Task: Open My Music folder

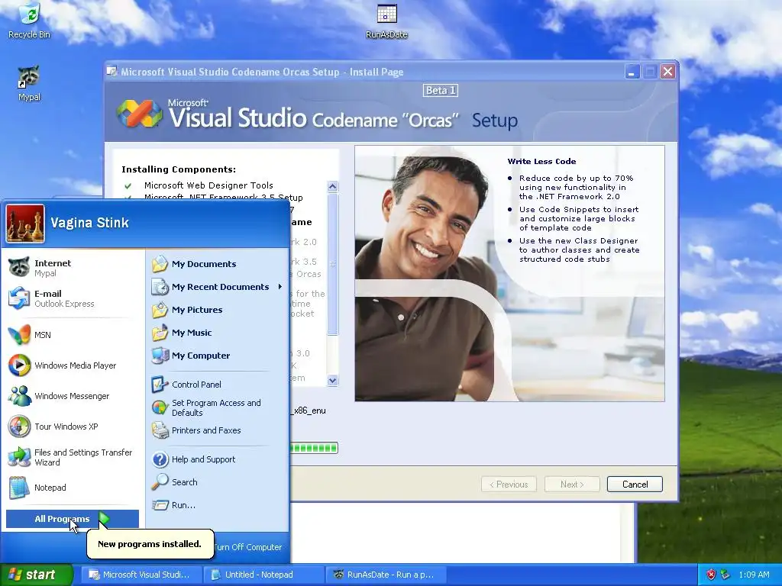Action: tap(216, 333)
